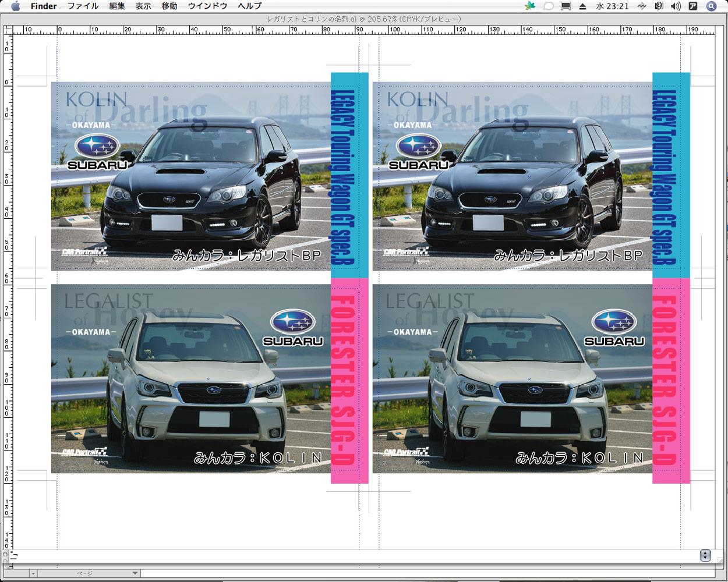Open the Finder application menu

pos(44,6)
